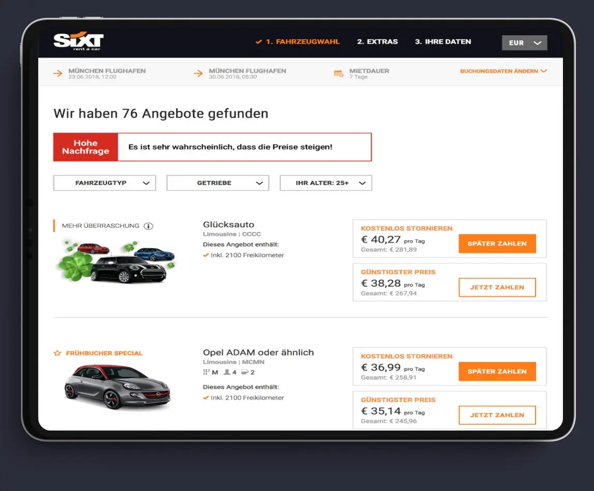Screen dimensions: 594x491
Task: Click the Limousine | MCMN category text
Action: tap(234, 362)
